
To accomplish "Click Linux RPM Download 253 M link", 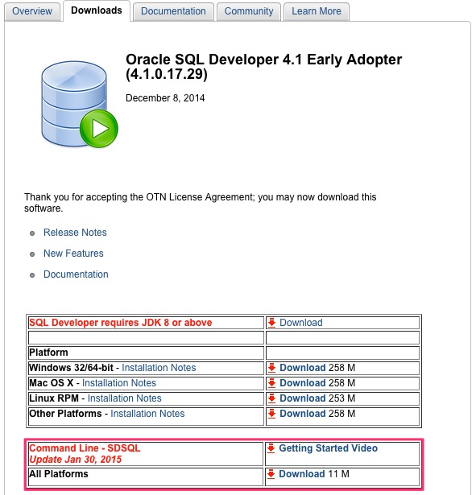I will coord(302,398).
